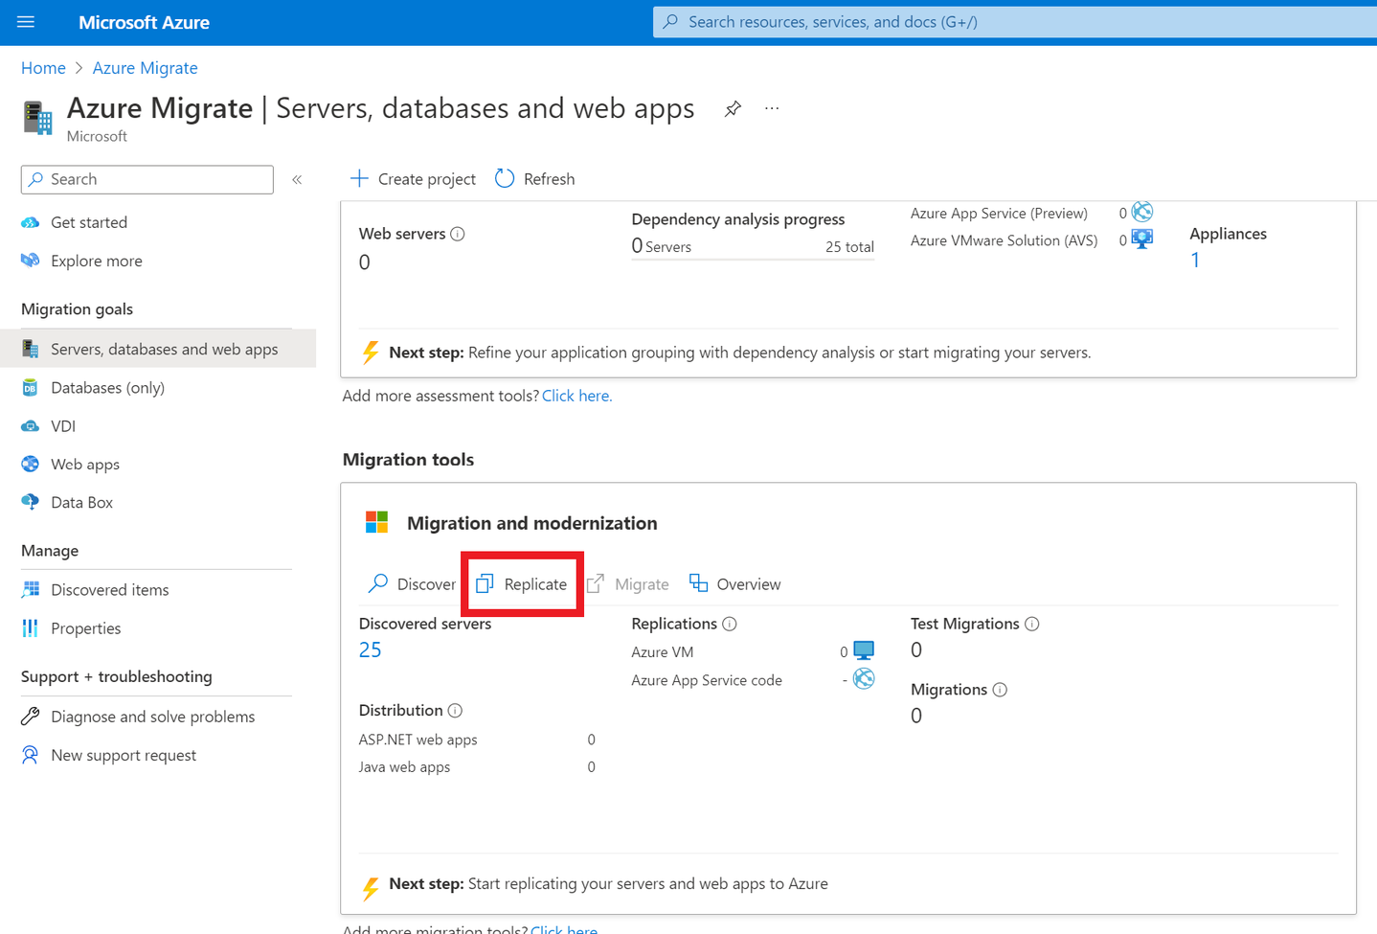This screenshot has height=934, width=1377.
Task: Show info tooltip for Web servers
Action: tap(458, 234)
